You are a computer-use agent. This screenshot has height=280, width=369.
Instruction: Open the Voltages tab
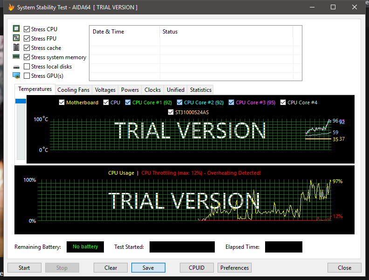(105, 90)
